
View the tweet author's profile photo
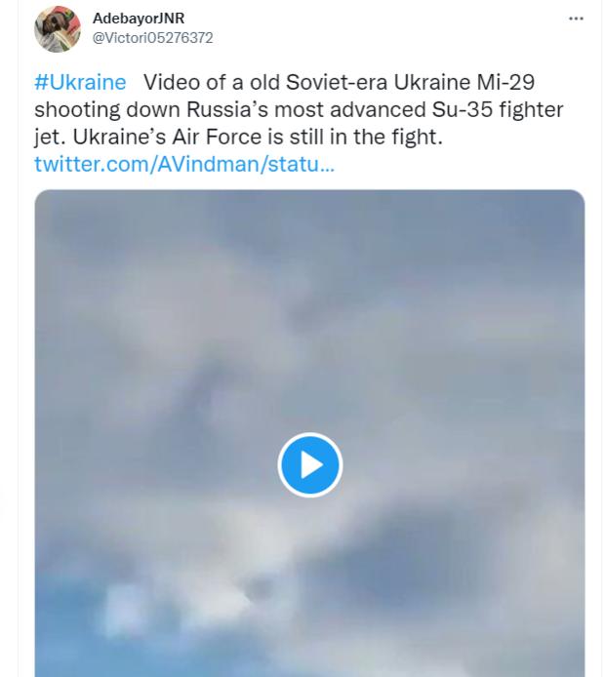point(58,28)
